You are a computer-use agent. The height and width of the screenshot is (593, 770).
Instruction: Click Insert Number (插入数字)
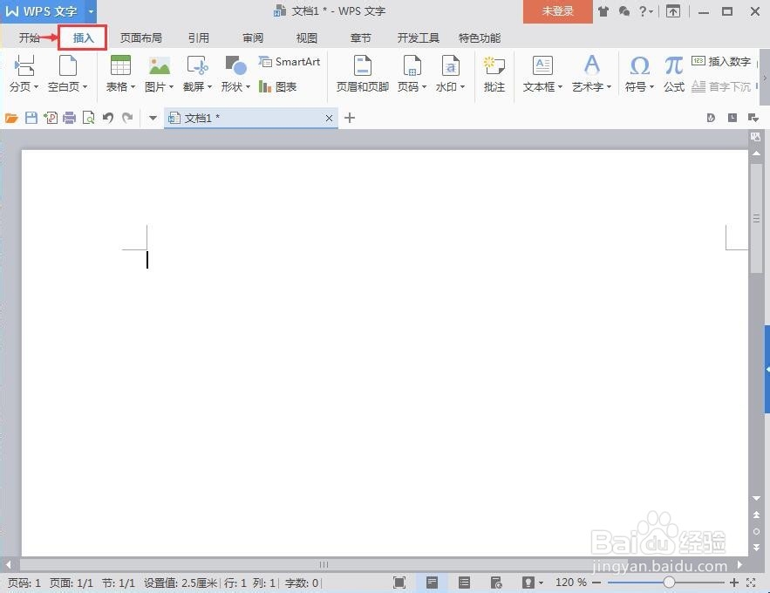(x=721, y=61)
